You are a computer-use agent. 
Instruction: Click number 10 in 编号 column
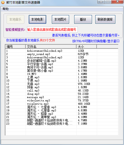[x=8, y=81]
